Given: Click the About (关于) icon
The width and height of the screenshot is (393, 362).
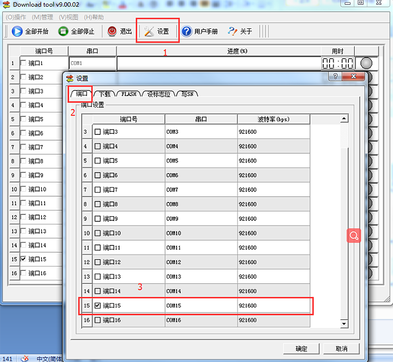Looking at the screenshot, I should (233, 31).
